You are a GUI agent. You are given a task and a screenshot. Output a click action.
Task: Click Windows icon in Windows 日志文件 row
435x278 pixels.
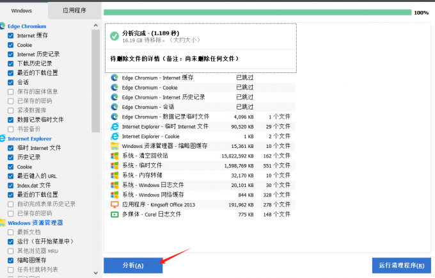click(115, 185)
